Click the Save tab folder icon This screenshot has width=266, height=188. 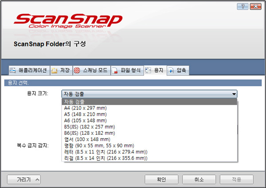[x=54, y=70]
